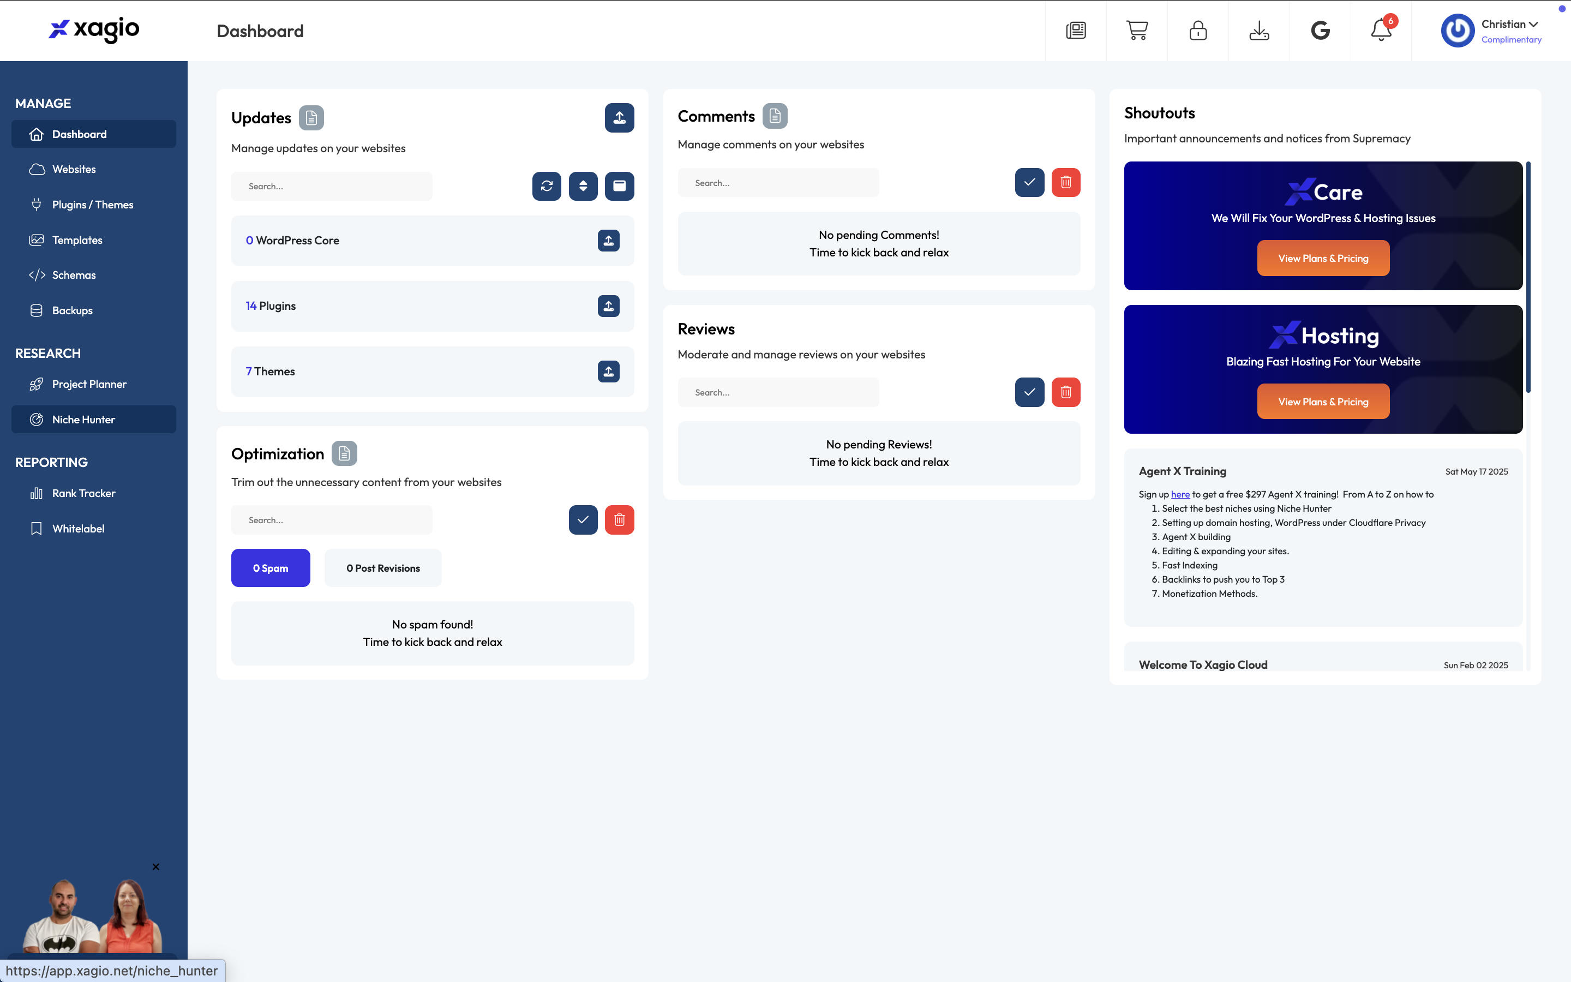Open Project Planner in the sidebar

coord(93,384)
